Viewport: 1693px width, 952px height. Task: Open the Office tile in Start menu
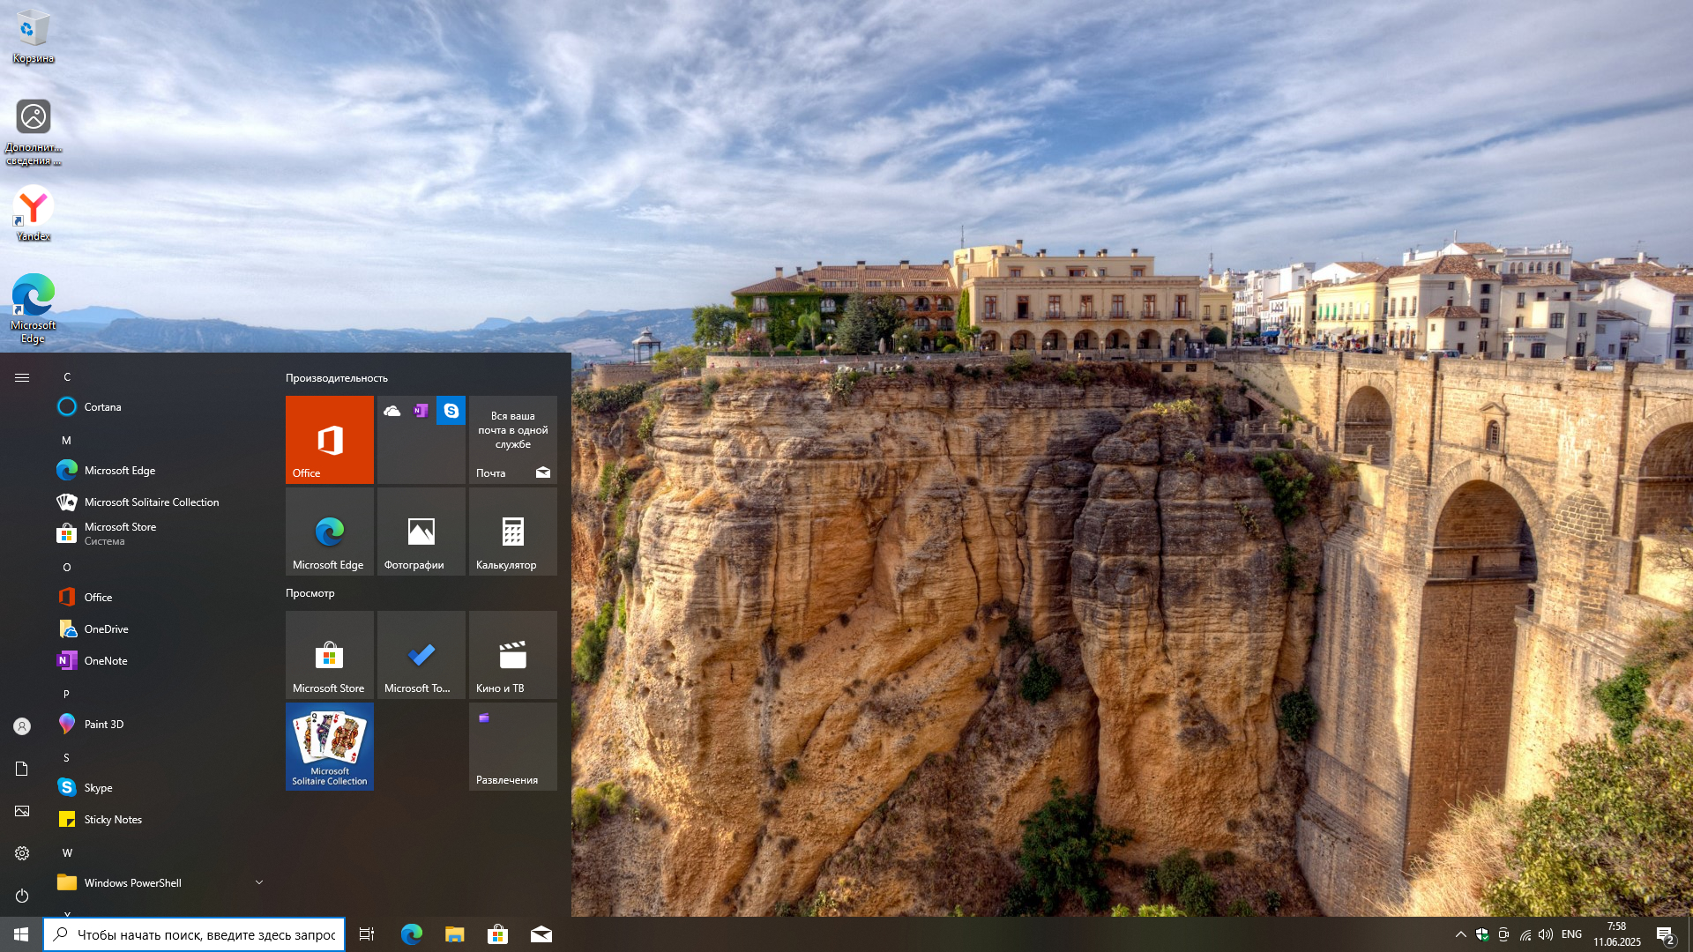pyautogui.click(x=329, y=439)
